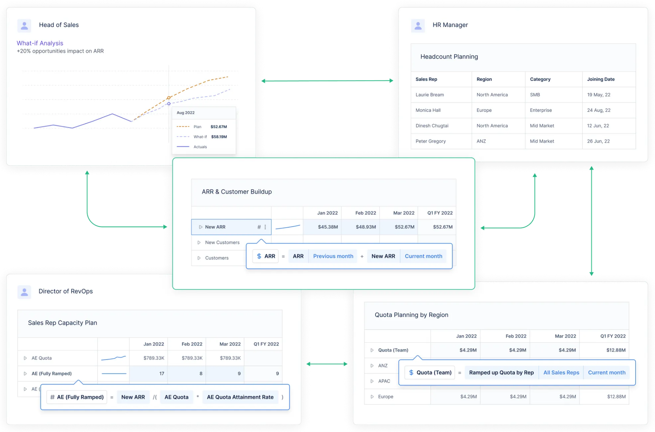Click the HR Manager avatar icon
The width and height of the screenshot is (655, 432).
pyautogui.click(x=418, y=25)
